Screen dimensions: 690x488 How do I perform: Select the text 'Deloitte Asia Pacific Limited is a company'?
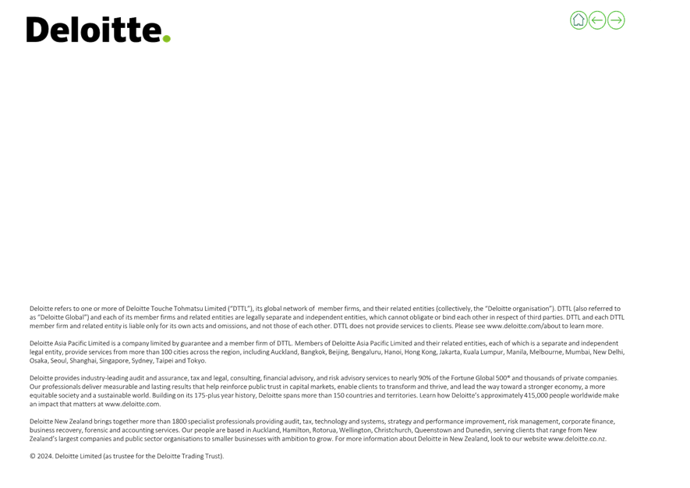(90, 343)
